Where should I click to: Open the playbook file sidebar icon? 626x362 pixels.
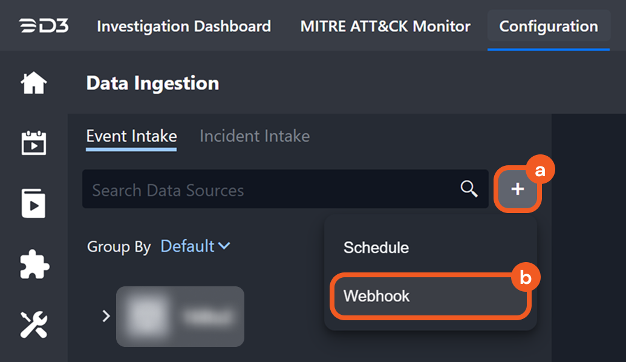coord(34,204)
